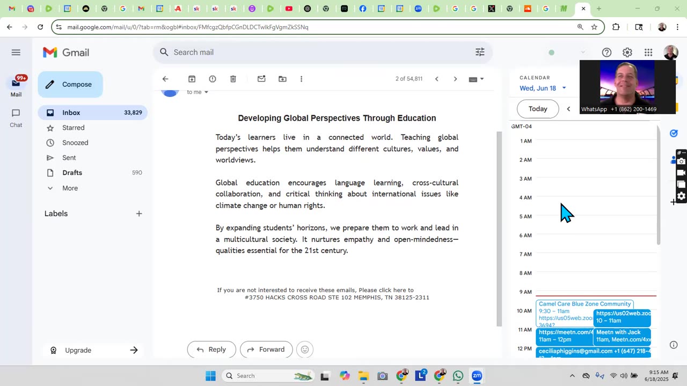687x386 pixels.
Task: Switch to the YouTube tab
Action: click(x=289, y=9)
